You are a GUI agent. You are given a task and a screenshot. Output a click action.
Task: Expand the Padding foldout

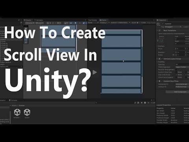coord(157,62)
